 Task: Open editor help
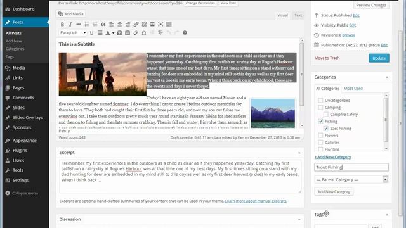point(185,33)
